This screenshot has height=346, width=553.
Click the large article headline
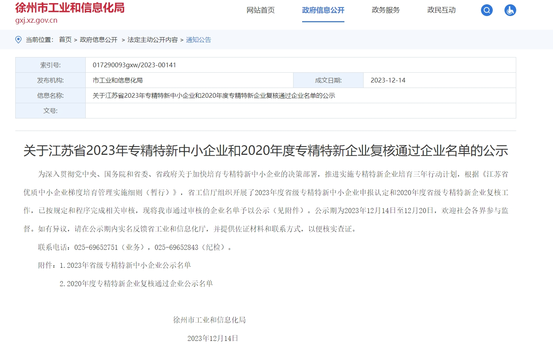pos(266,151)
